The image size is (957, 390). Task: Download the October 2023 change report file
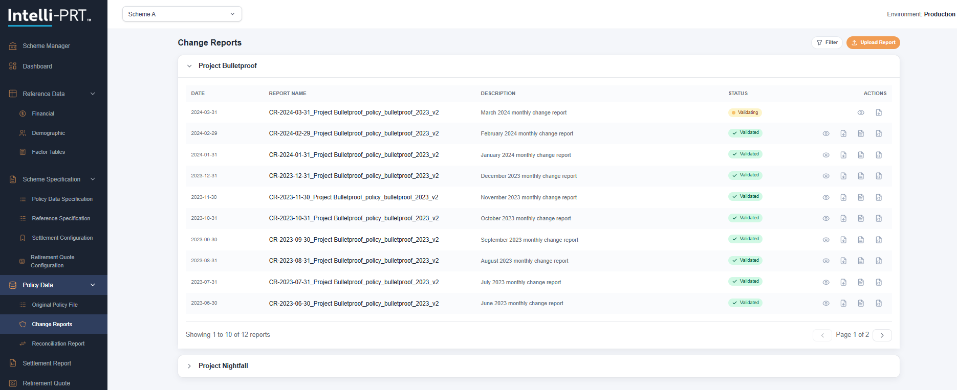coord(843,218)
